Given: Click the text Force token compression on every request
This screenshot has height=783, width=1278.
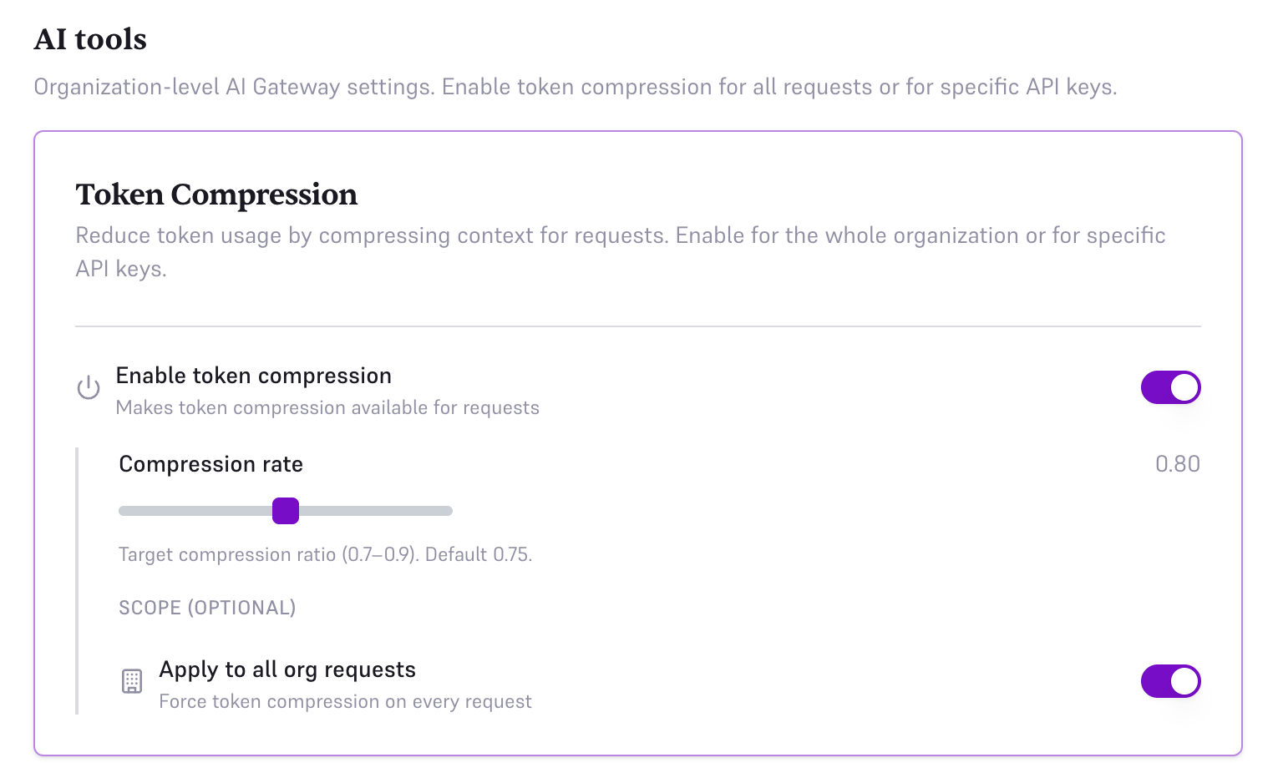Looking at the screenshot, I should click(345, 701).
